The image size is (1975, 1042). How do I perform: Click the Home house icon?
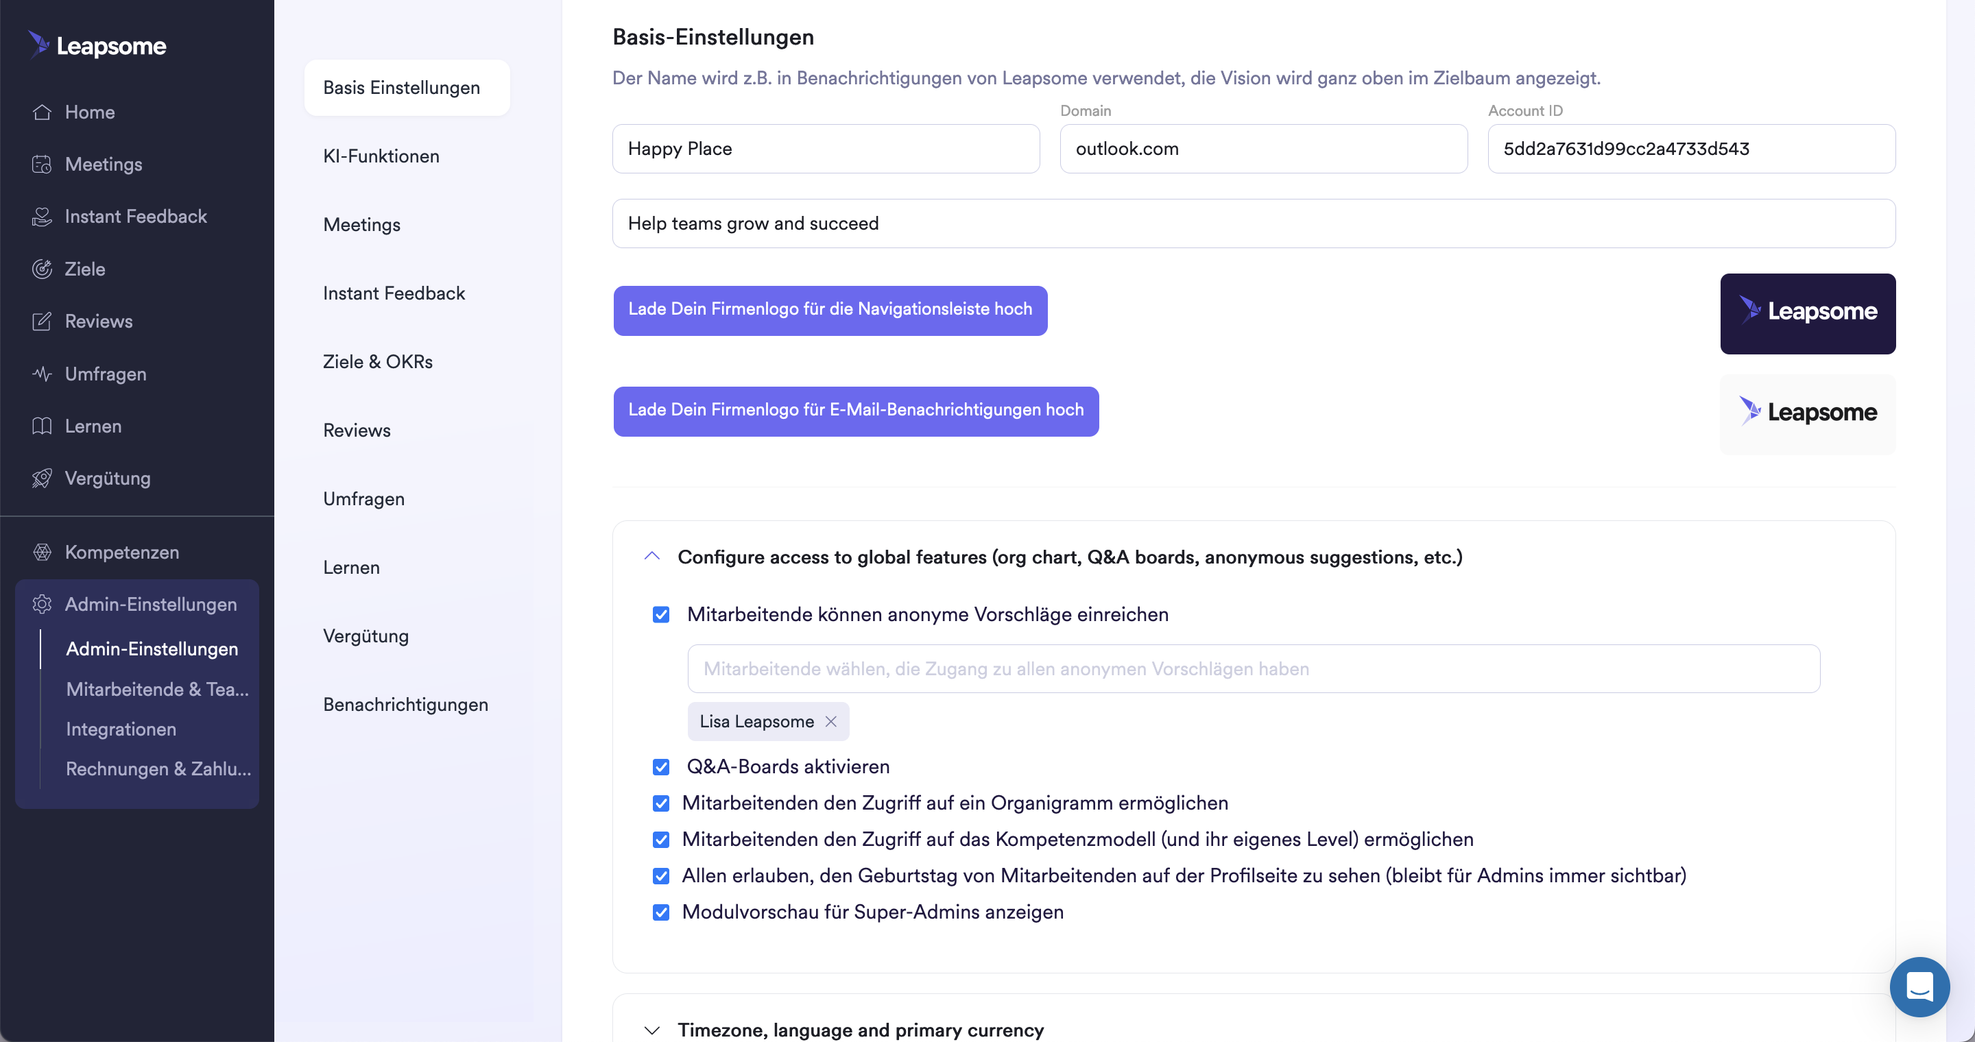point(42,112)
